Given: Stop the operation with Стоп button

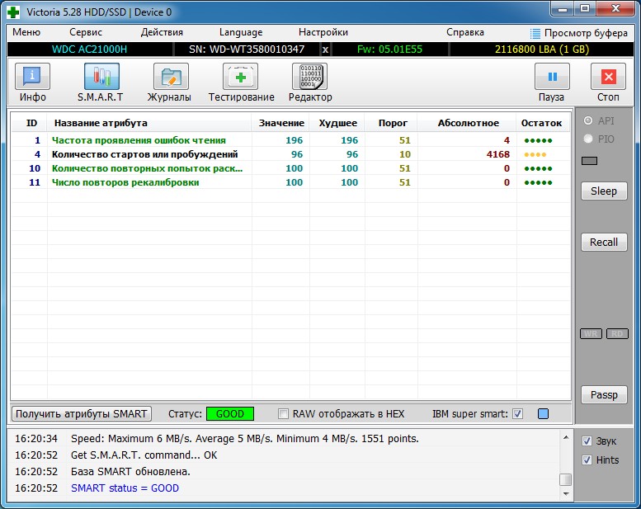Looking at the screenshot, I should tap(608, 77).
